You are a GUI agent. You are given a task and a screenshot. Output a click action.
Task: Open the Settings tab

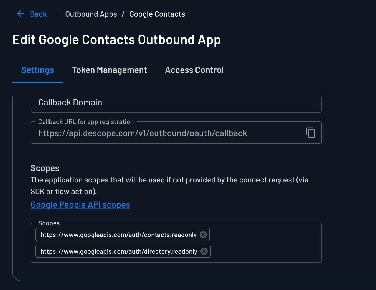coord(37,70)
